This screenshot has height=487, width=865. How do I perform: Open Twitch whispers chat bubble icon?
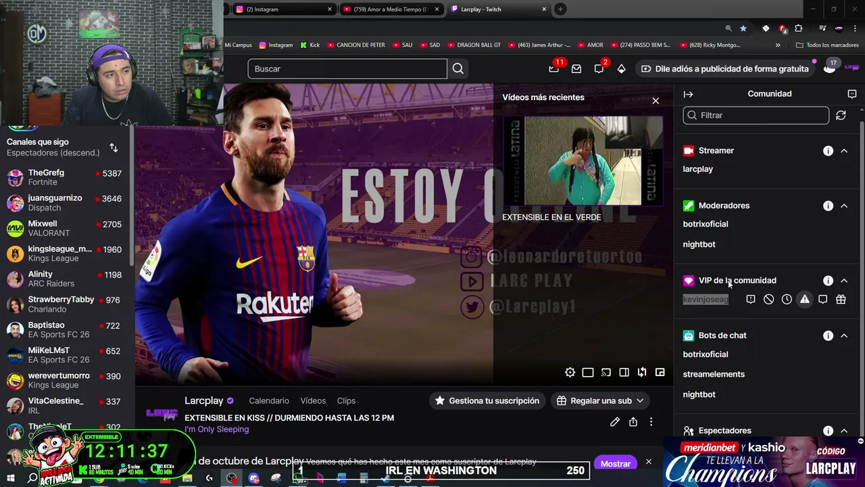pyautogui.click(x=599, y=69)
